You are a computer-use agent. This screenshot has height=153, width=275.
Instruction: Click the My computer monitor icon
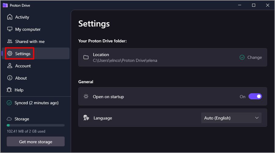pyautogui.click(x=10, y=29)
